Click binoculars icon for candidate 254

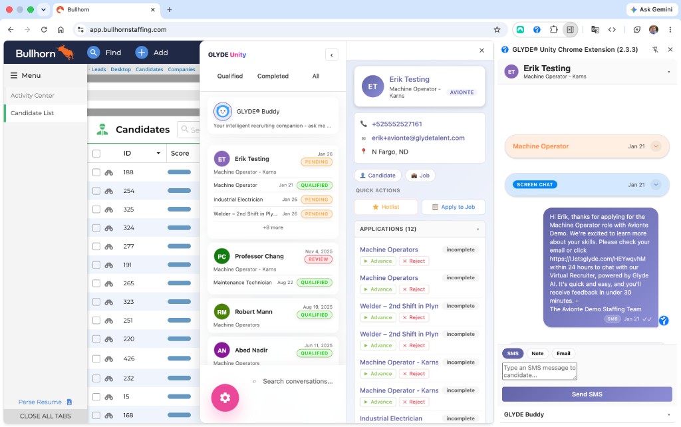(x=109, y=191)
